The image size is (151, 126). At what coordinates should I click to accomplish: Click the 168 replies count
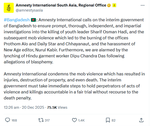pyautogui.click(x=14, y=120)
